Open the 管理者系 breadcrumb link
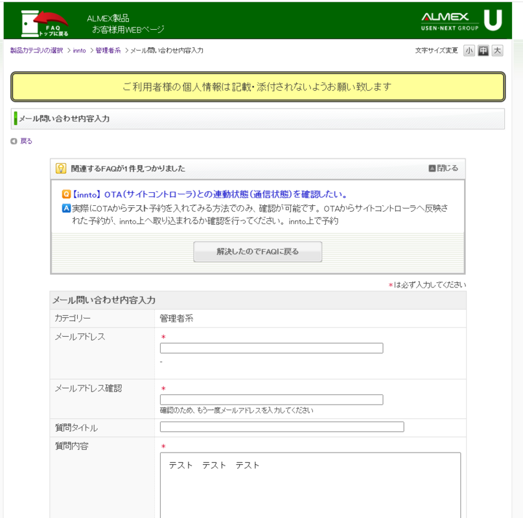 [x=108, y=51]
